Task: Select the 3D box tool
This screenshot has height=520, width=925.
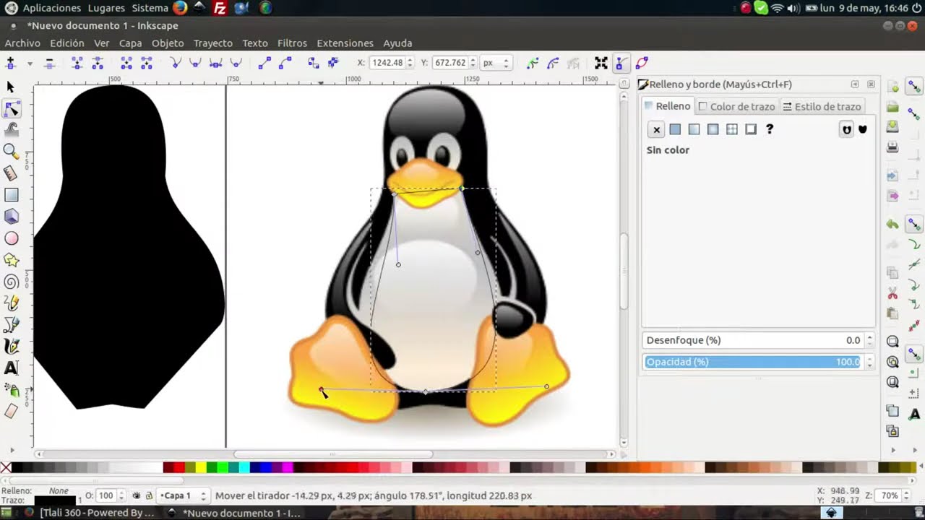Action: [x=11, y=217]
